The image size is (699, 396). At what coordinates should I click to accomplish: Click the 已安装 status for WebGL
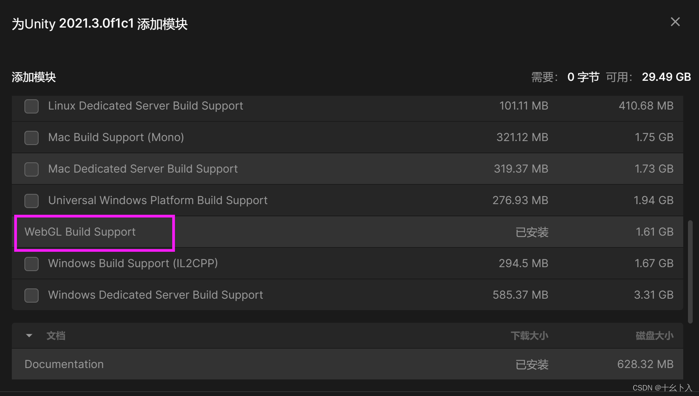coord(532,232)
